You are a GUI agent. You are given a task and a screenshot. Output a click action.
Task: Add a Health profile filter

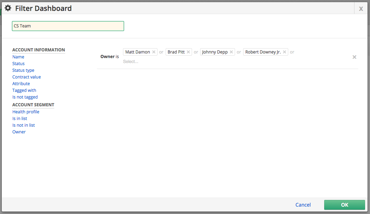pos(26,112)
